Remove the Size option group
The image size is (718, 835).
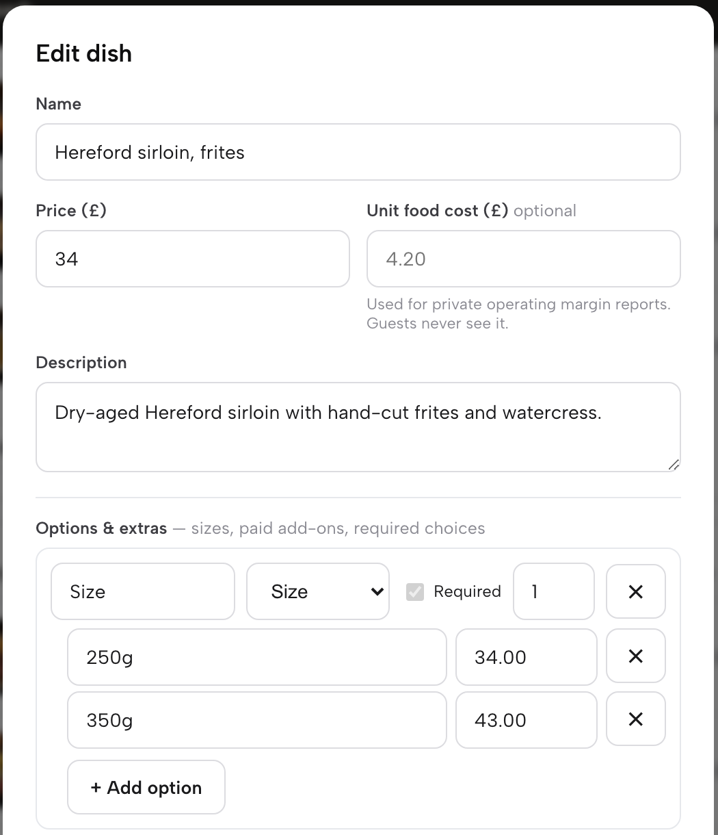tap(635, 591)
